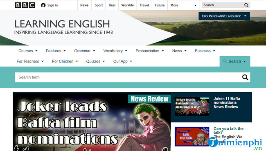Screen dimensions: 266x151
Task: Open the Worklife item in BBC top bar
Action: point(127,5)
